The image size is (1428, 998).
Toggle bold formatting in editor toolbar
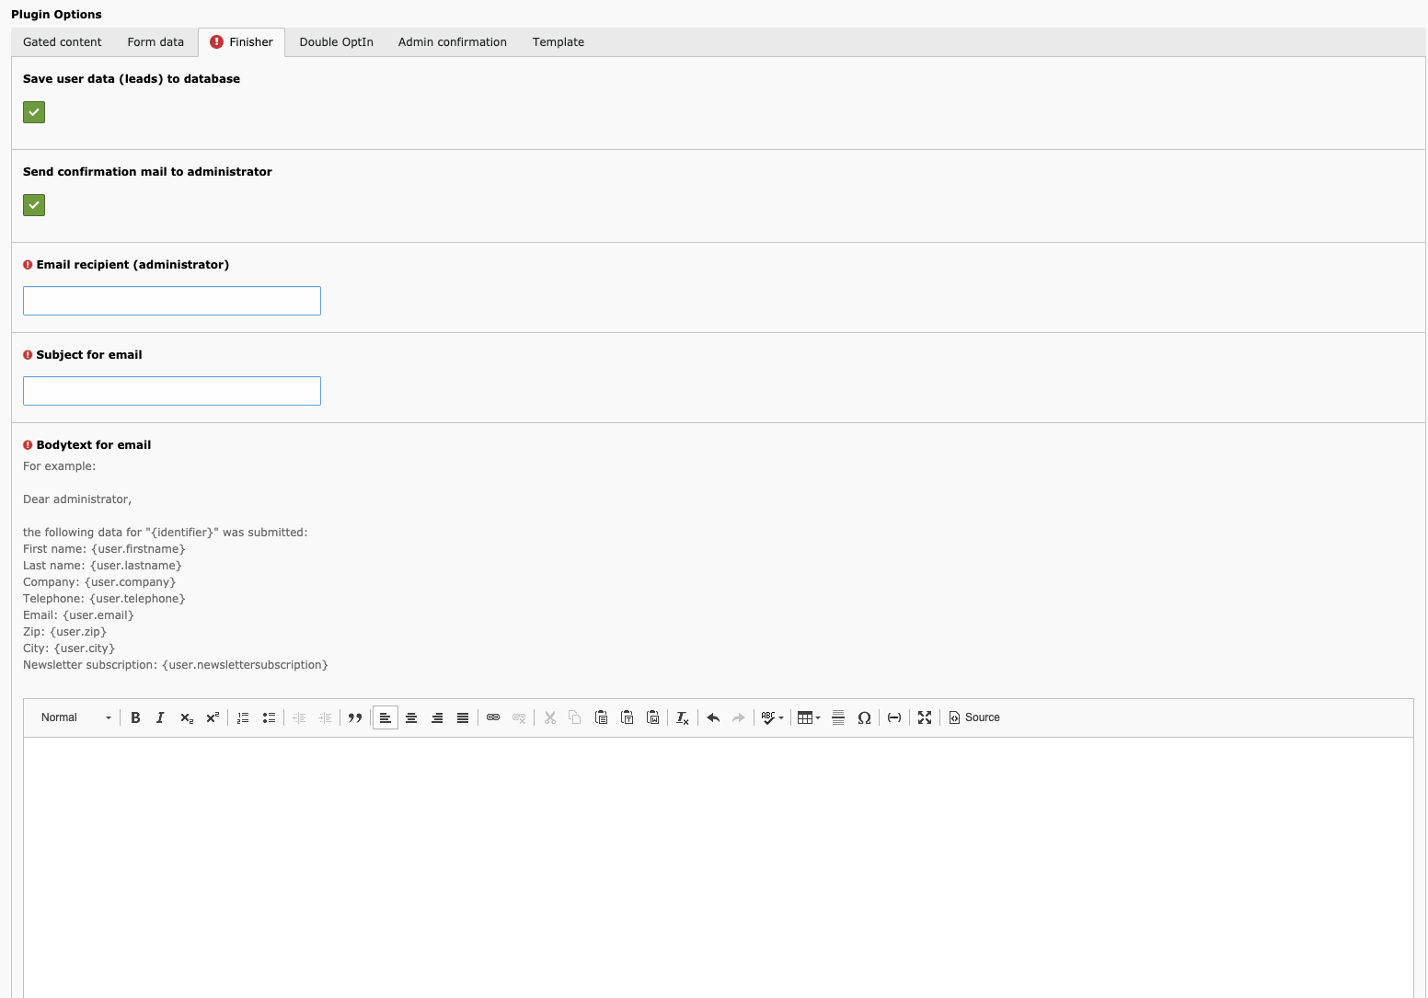[x=135, y=717]
